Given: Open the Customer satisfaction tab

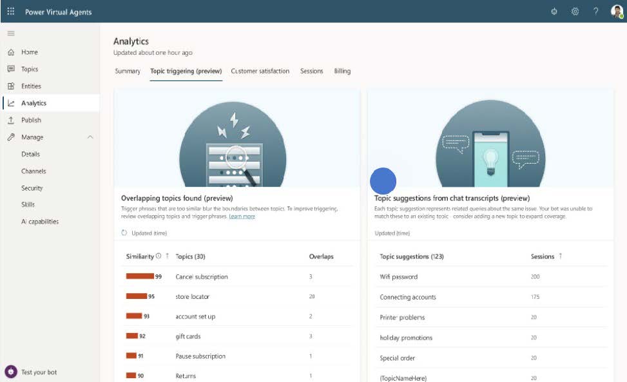Looking at the screenshot, I should (x=260, y=71).
